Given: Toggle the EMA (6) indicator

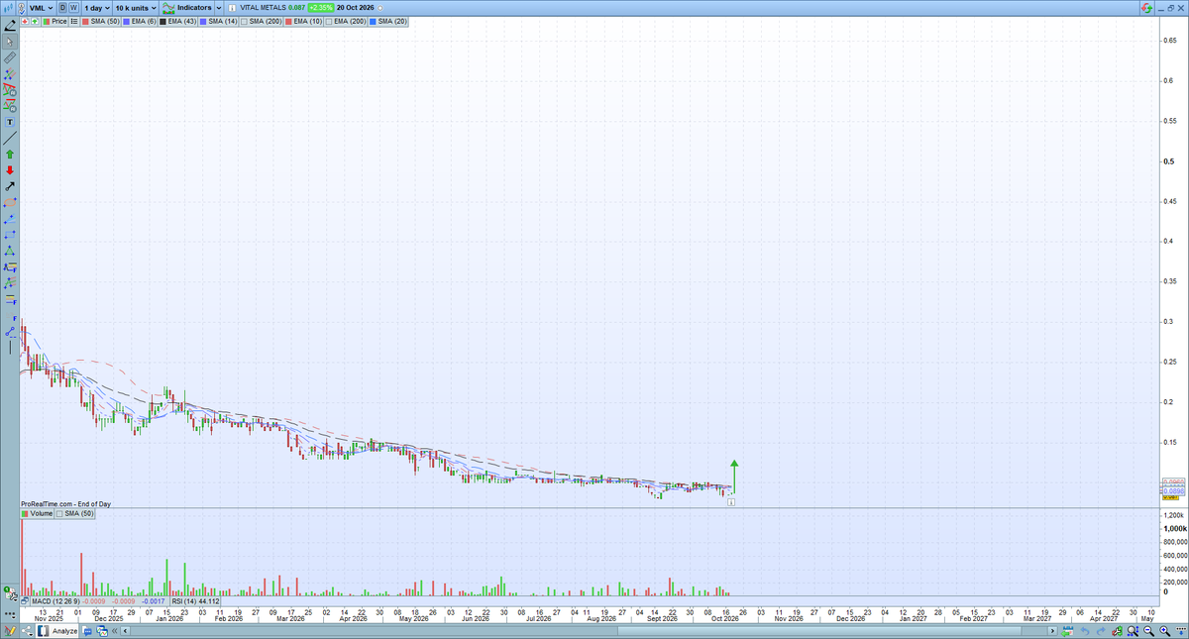Looking at the screenshot, I should coord(139,22).
